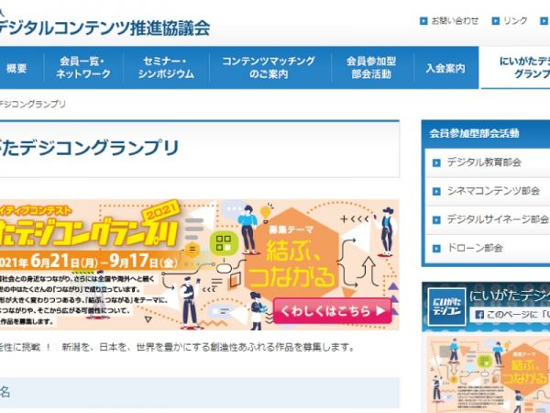Click the デジタルコンテンツ推進協議会 site title
Image resolution: width=550 pixels, height=413 pixels.
coord(104,28)
